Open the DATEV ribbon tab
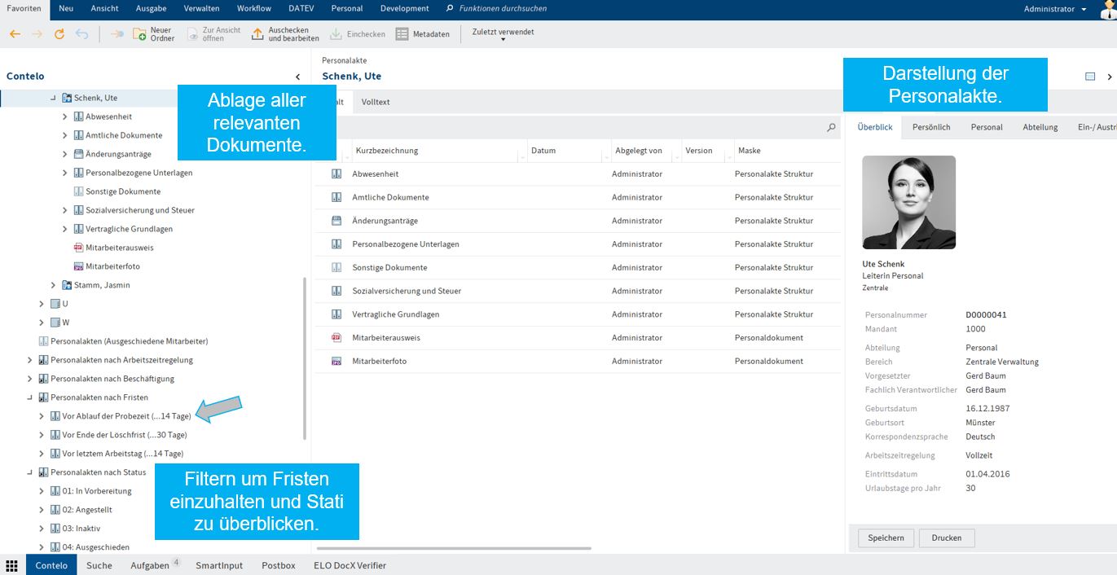This screenshot has height=575, width=1117. [x=301, y=9]
